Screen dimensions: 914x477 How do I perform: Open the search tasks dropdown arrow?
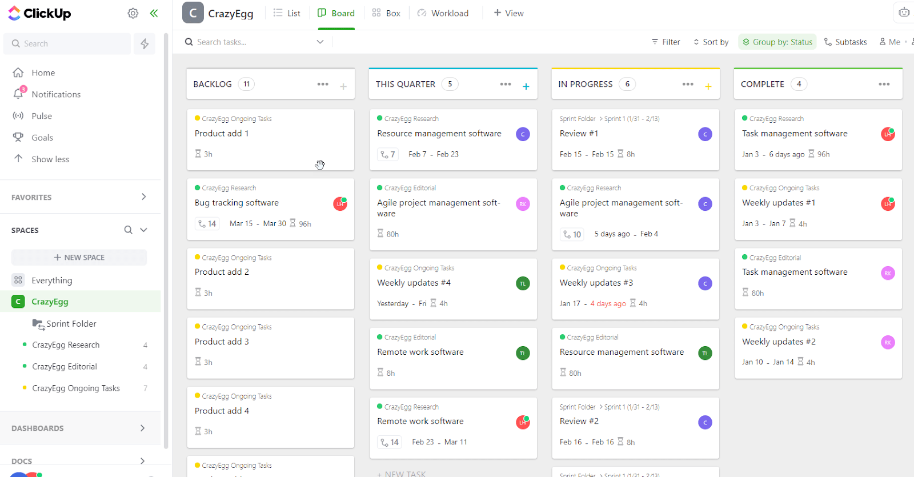point(320,42)
